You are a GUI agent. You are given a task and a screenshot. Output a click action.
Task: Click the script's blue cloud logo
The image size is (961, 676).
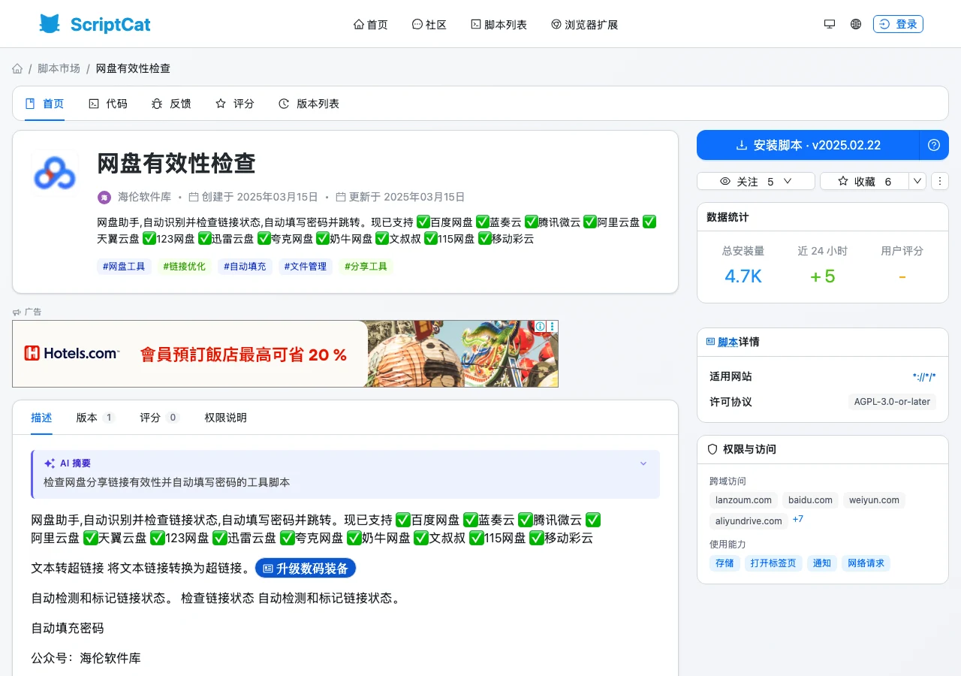[55, 174]
